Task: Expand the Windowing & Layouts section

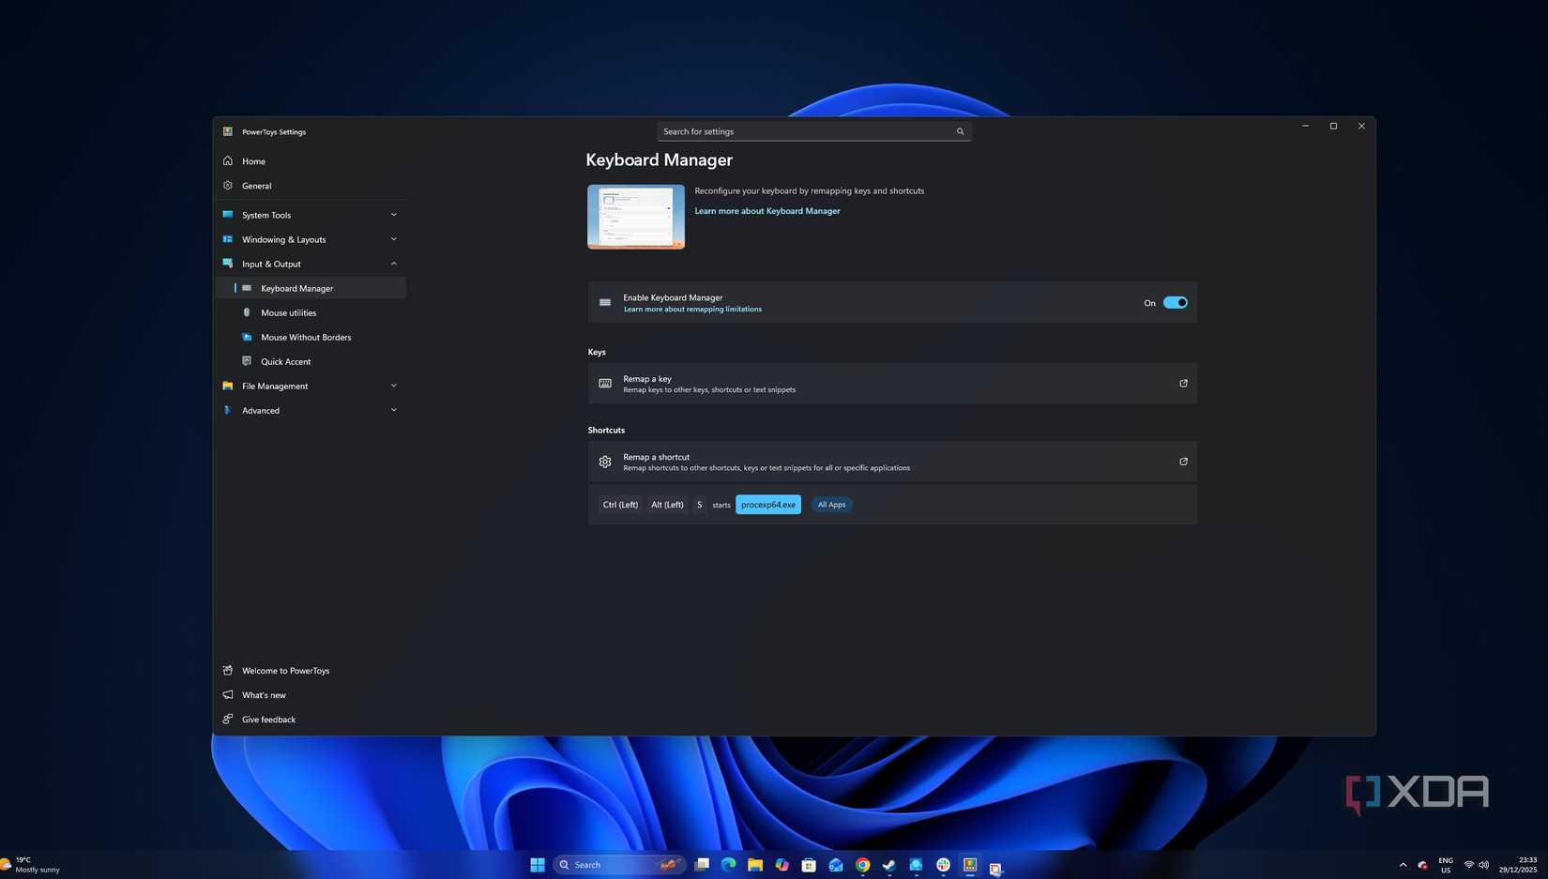Action: point(393,239)
